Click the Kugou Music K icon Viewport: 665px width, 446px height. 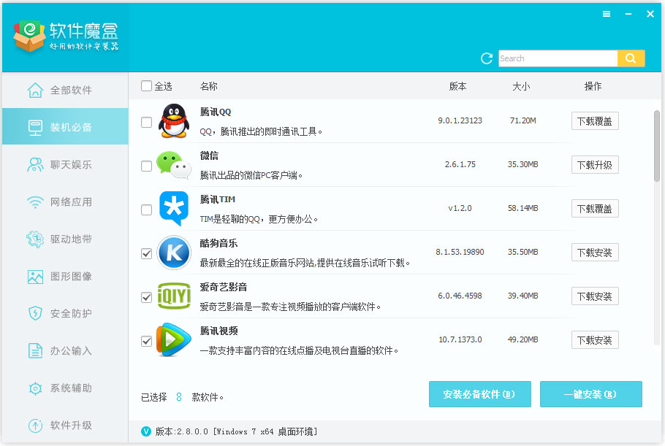click(x=174, y=253)
